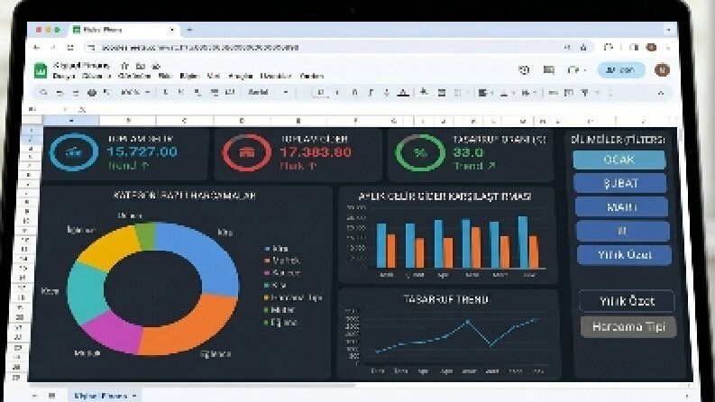Viewport: 715px width, 402px height.
Task: Click the increase decimal places icon
Action: coord(214,93)
